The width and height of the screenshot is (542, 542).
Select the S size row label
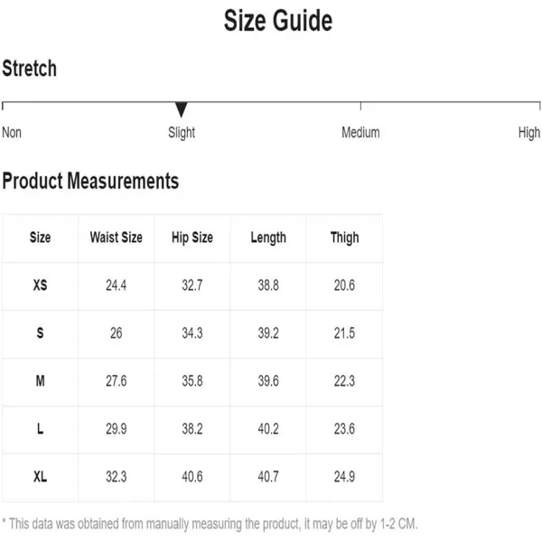point(40,332)
